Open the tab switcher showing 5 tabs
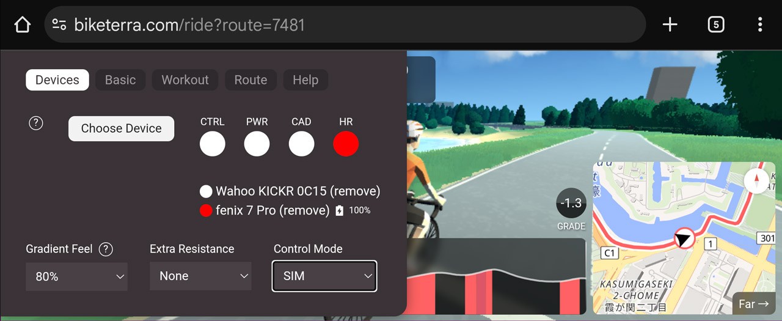The image size is (782, 321). coord(715,24)
